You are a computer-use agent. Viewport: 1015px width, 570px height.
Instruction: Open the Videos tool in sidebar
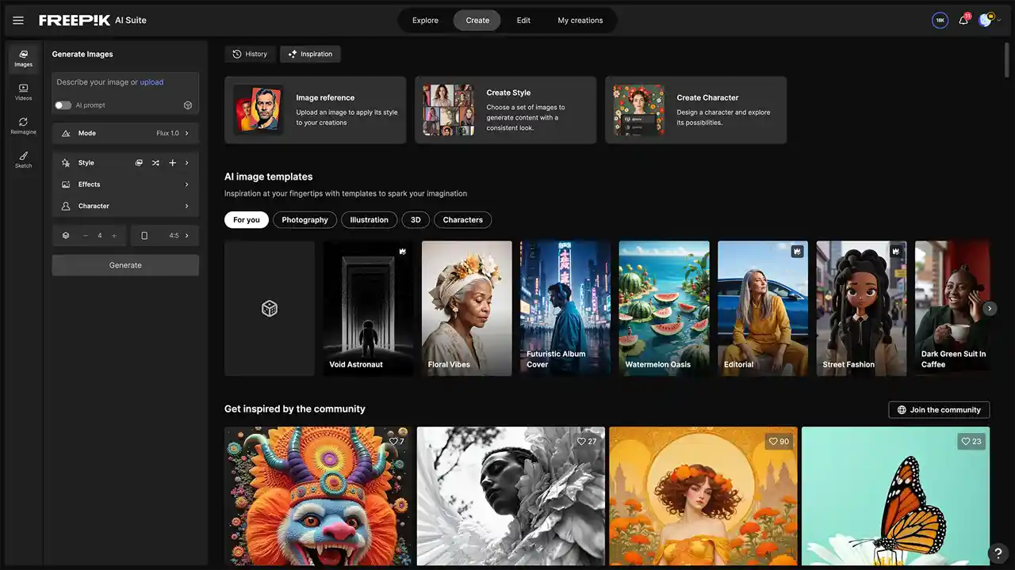(23, 92)
